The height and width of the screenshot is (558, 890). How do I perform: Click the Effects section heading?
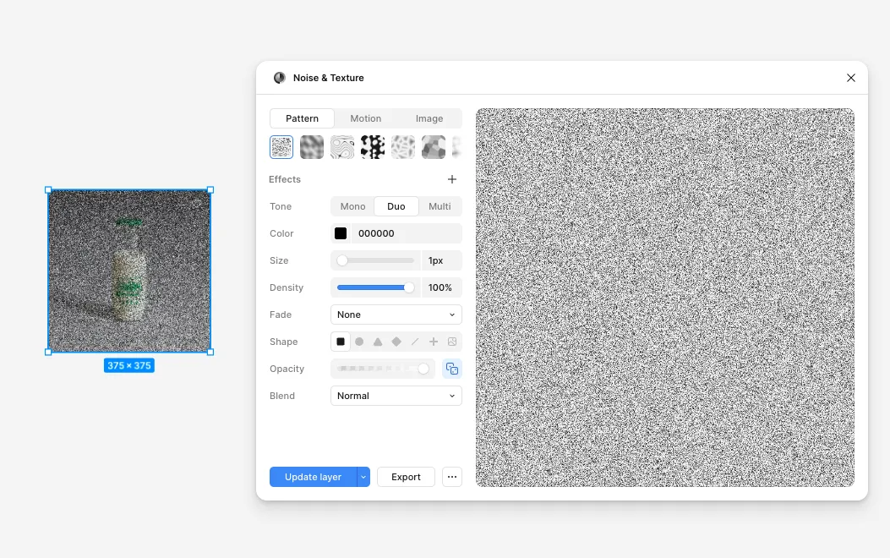[x=285, y=179]
